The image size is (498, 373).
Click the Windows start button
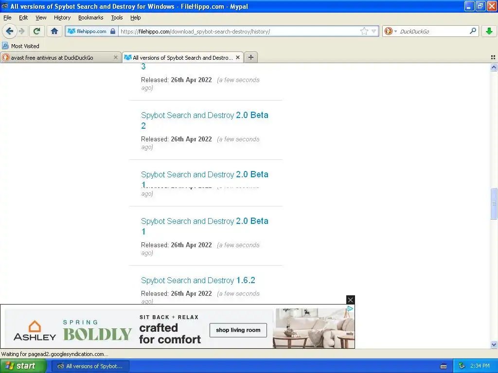[x=22, y=366]
